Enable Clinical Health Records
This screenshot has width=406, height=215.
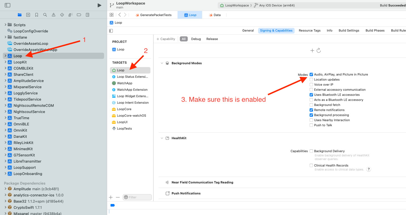pos(311,165)
